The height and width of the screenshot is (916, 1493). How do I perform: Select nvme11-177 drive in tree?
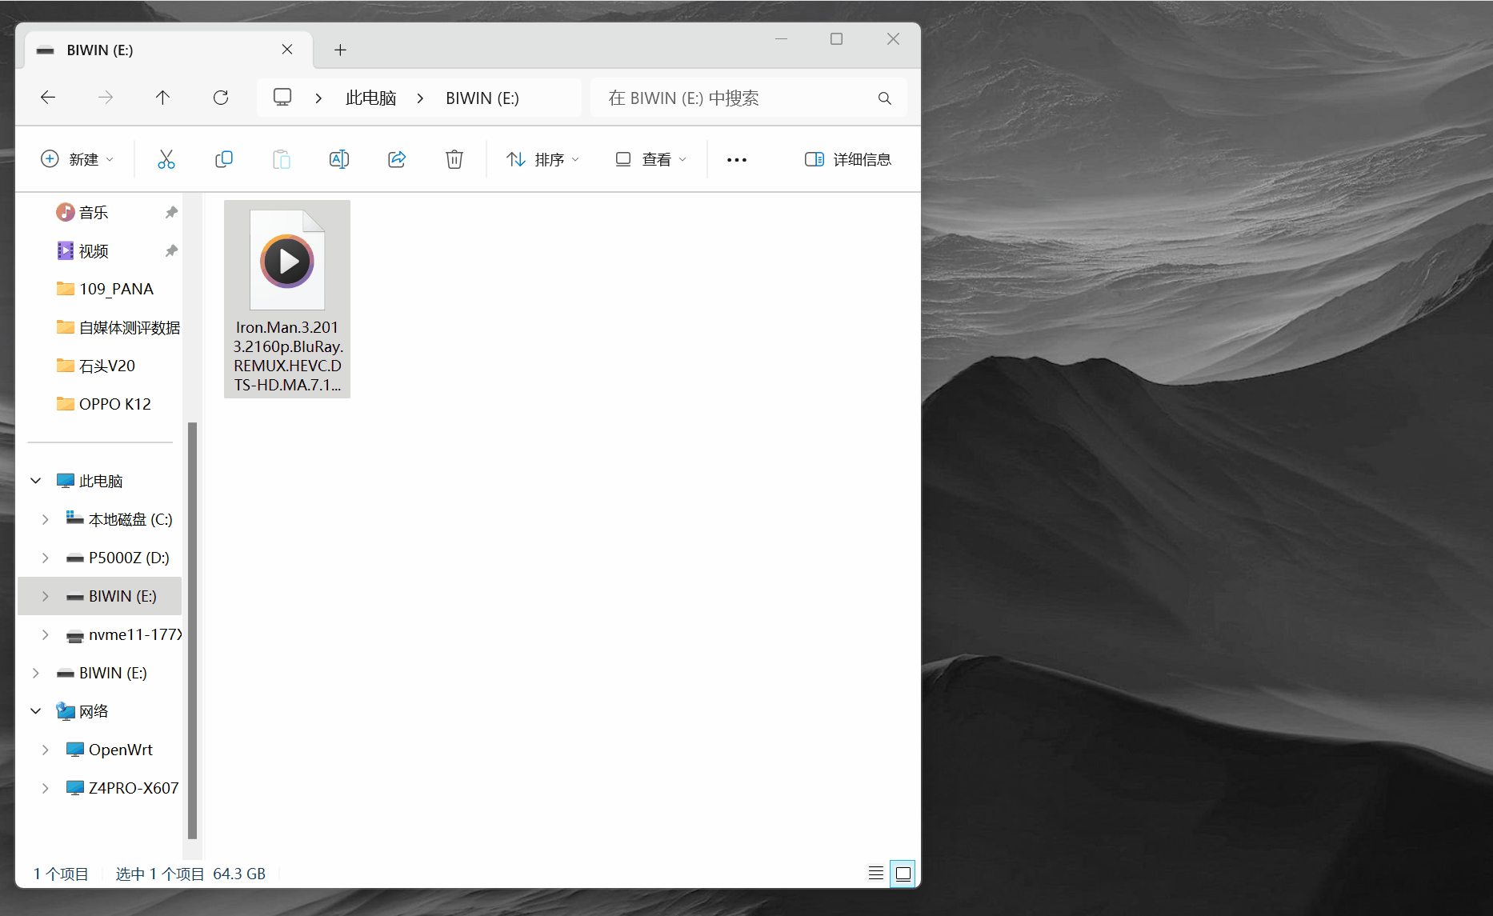click(124, 634)
